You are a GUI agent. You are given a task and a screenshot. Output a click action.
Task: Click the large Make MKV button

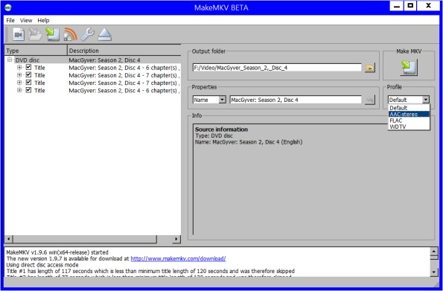point(409,68)
